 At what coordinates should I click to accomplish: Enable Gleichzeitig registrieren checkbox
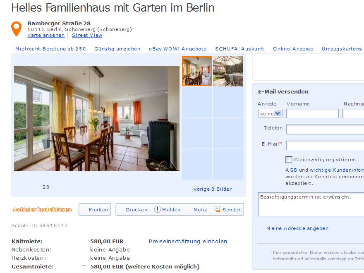[x=289, y=160]
